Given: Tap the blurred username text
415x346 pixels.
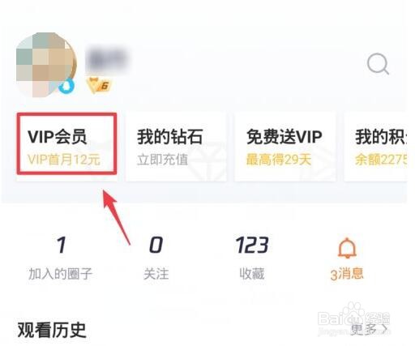Looking at the screenshot, I should coord(106,59).
